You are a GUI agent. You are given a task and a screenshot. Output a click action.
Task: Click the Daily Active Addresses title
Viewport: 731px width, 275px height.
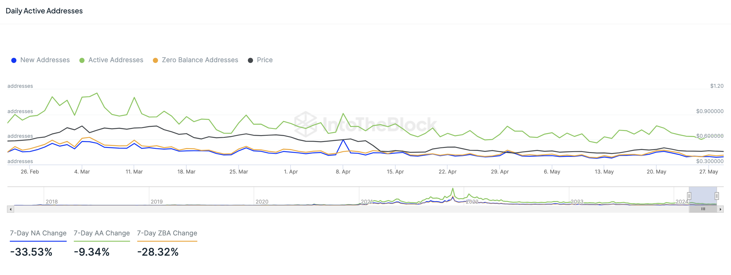[x=44, y=11]
